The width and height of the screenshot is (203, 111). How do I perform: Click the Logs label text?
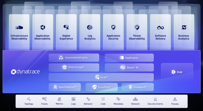[73, 104]
